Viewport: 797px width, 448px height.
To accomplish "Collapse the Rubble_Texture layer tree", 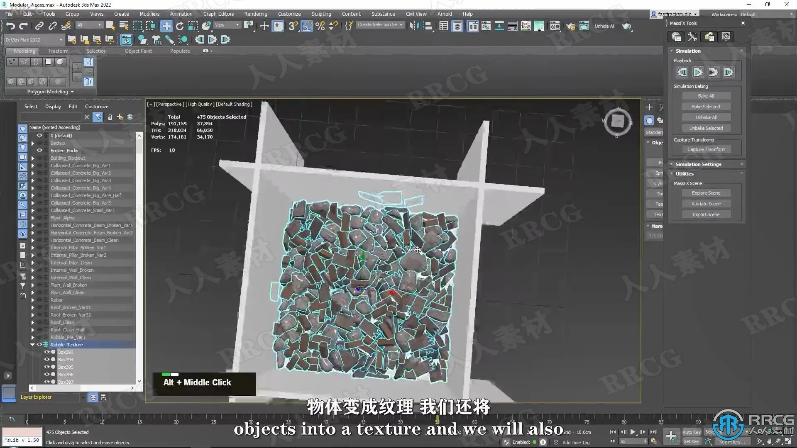I will pos(32,345).
